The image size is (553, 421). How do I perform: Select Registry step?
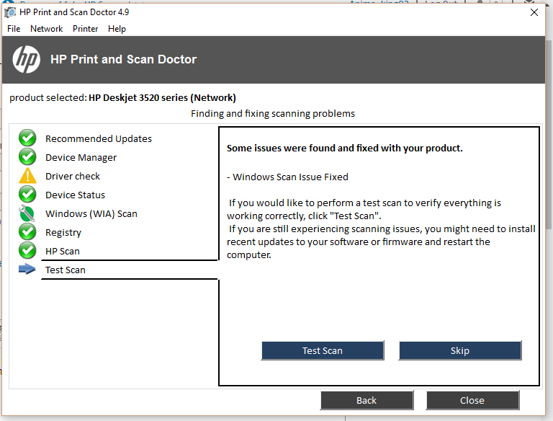coord(63,232)
